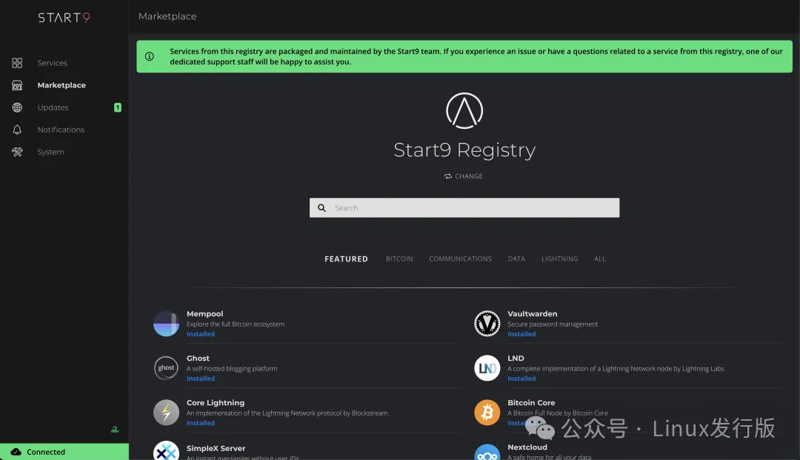Viewport: 800px width, 460px height.
Task: Click the Start9 Registry logo
Action: pos(464,110)
